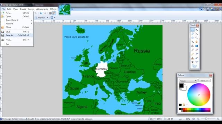This screenshot has height=124, width=222.
Task: Open the Adjustments menu
Action: 42,9
